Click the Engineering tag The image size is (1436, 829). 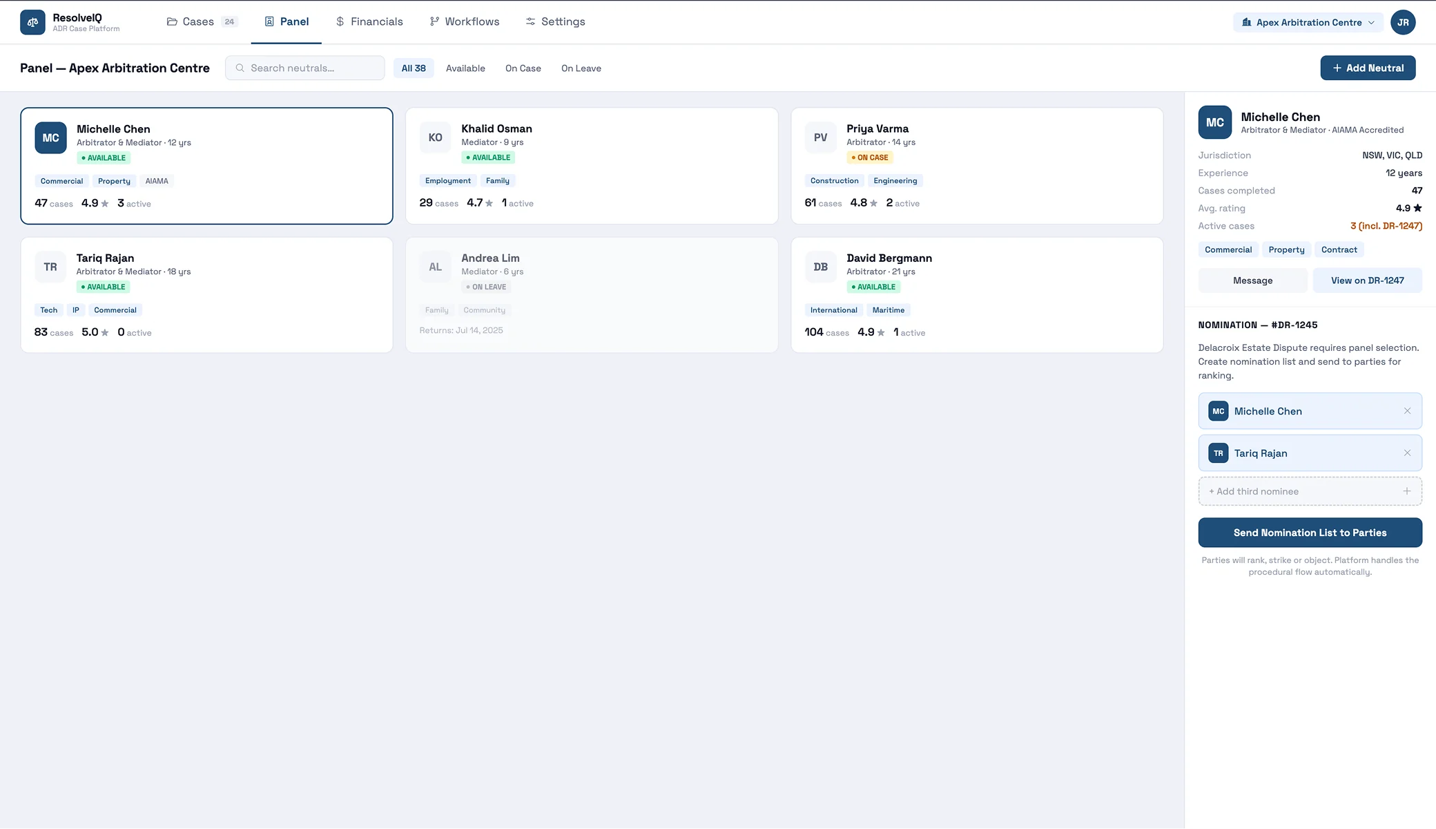895,180
